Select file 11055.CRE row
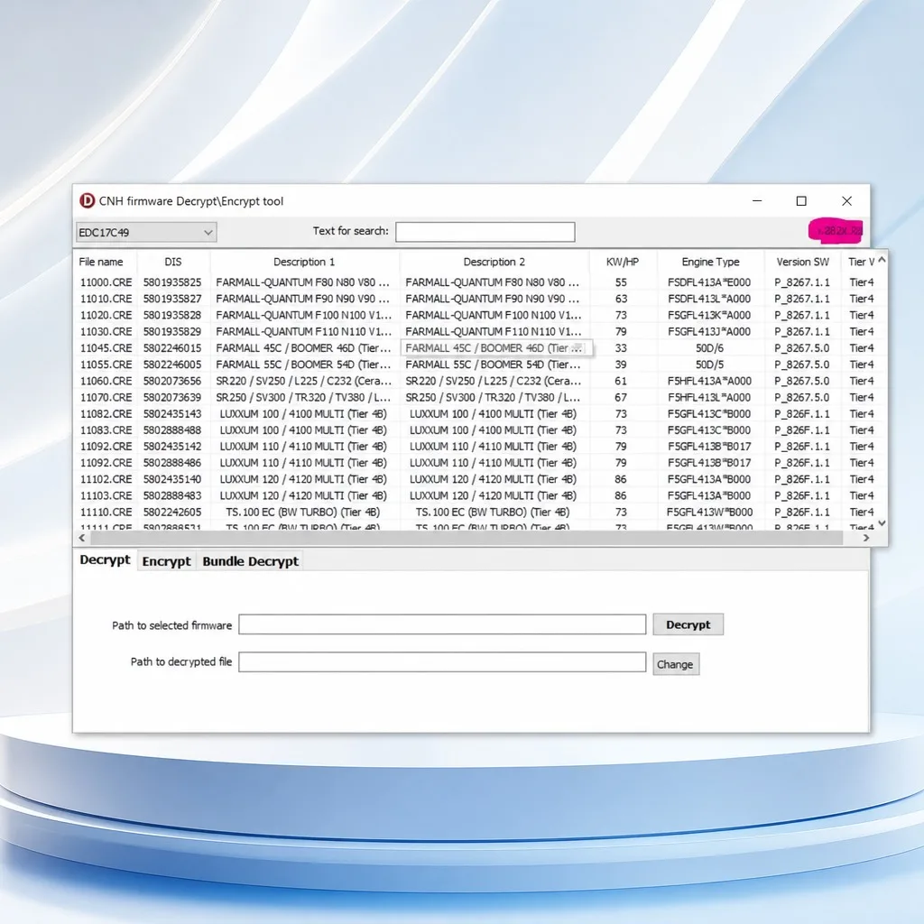924x924 pixels. 476,365
